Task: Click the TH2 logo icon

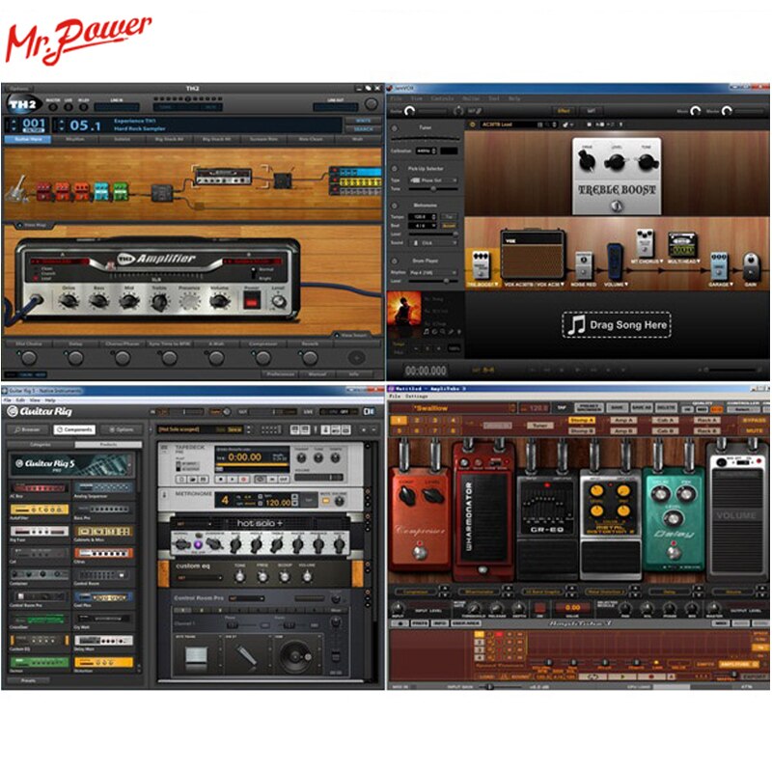Action: [19, 104]
